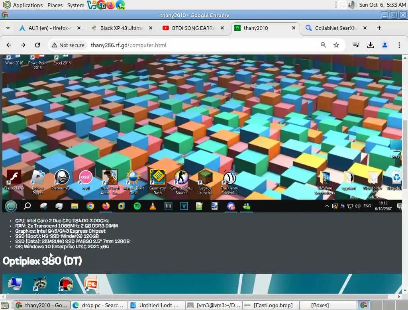
Task: Click the text OS: Windows 10 Enterprise LTSC 2021
Action: (x=62, y=247)
